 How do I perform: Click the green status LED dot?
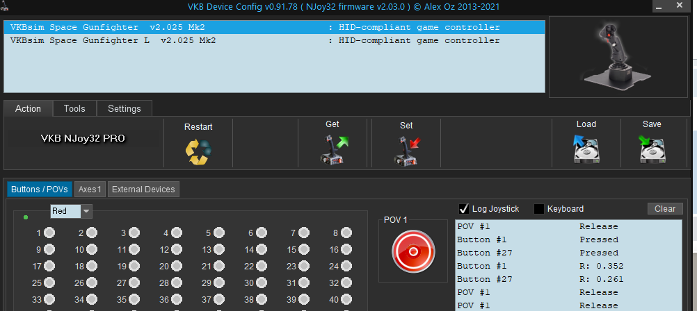26,217
